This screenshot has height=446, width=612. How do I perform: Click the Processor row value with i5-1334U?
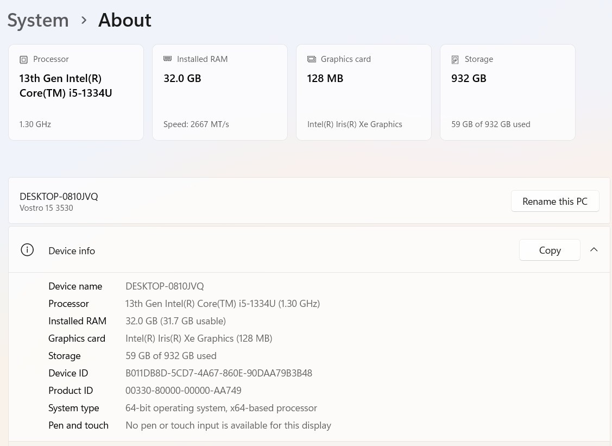223,304
